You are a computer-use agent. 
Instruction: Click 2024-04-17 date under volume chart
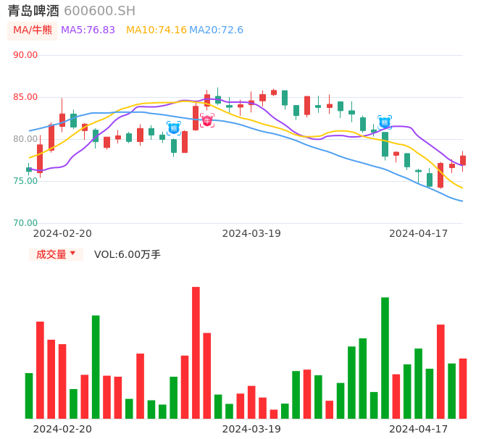(x=419, y=429)
